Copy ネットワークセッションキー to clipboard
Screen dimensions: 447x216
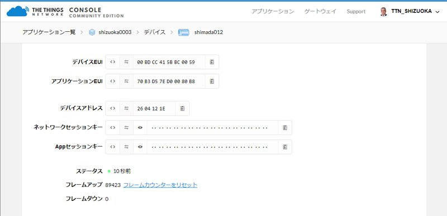point(285,128)
